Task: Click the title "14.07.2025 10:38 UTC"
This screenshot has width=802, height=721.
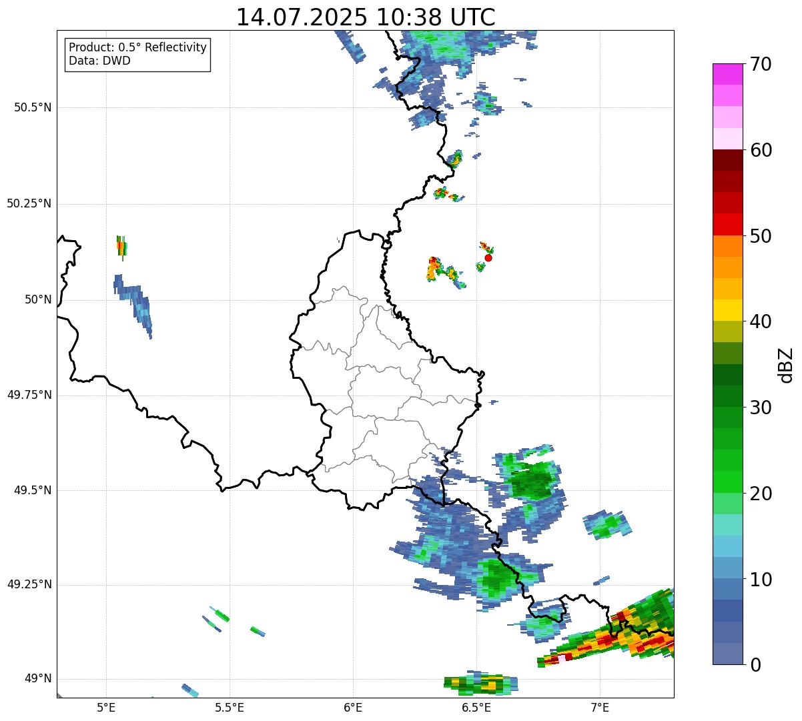Action: point(366,17)
